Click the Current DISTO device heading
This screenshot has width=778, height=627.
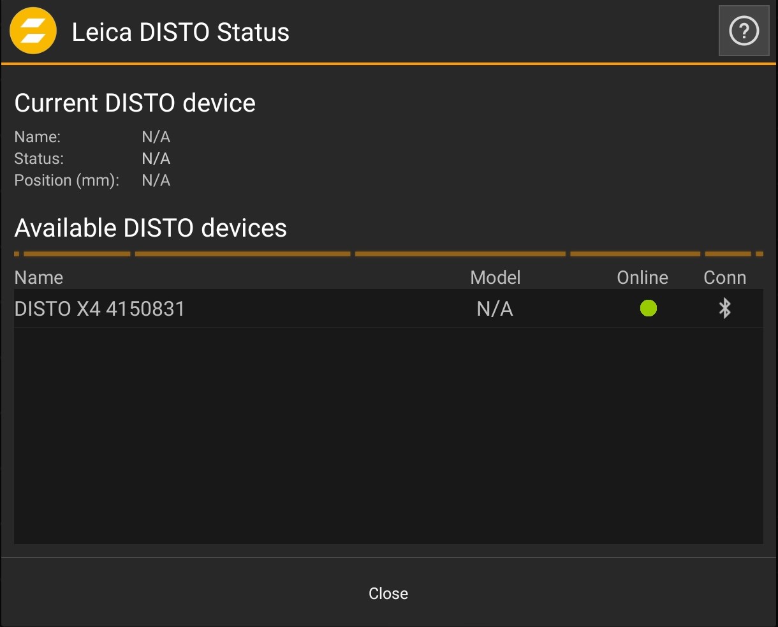tap(135, 103)
